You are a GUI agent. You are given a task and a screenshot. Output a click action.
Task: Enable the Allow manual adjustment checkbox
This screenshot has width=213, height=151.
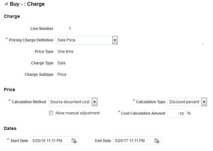51,113
